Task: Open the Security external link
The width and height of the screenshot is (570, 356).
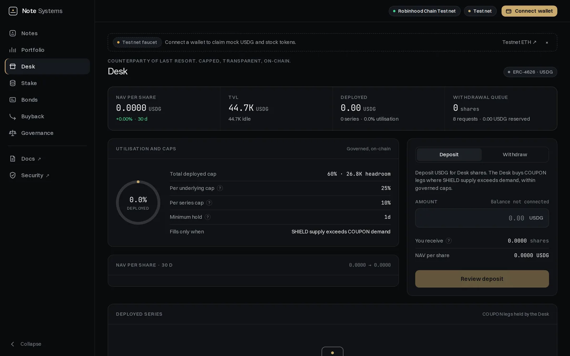Action: click(35, 175)
